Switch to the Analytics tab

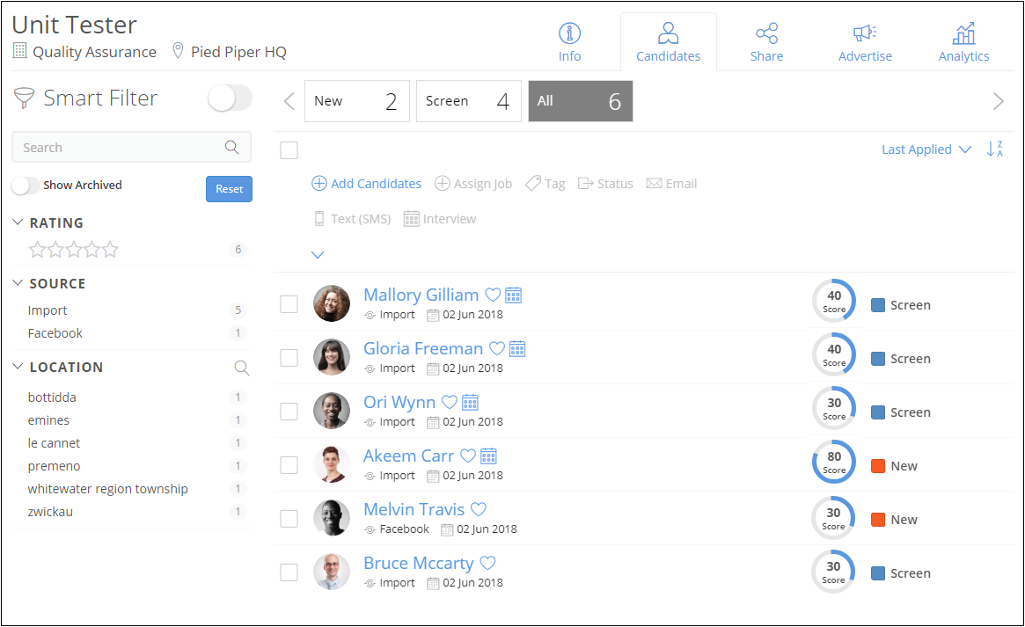pos(963,42)
